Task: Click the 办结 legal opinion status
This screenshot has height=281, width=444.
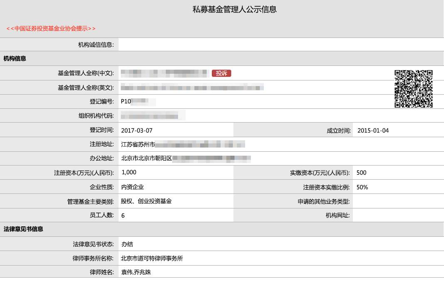Action: tap(127, 244)
